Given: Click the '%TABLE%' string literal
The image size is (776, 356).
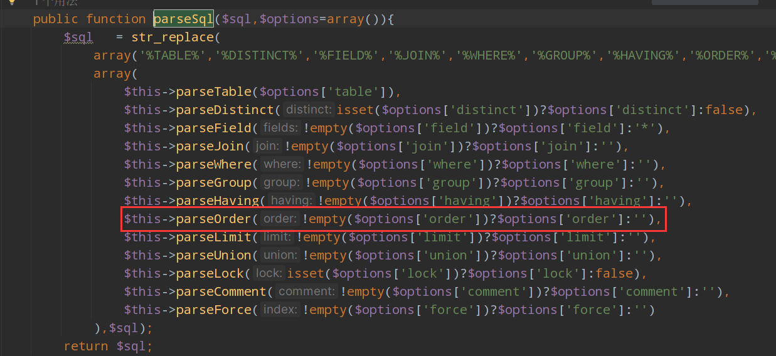Looking at the screenshot, I should pos(173,56).
